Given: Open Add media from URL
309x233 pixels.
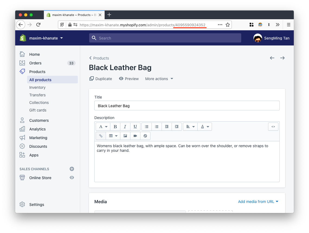Looking at the screenshot, I should click(x=256, y=201).
